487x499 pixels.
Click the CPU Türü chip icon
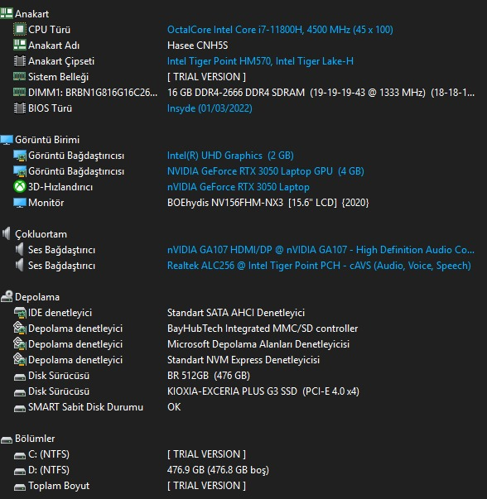pos(19,29)
